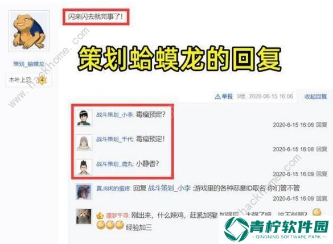Open the toad avatar of 策划_蛤蟆龙
The width and height of the screenshot is (333, 244).
pyautogui.click(x=29, y=31)
